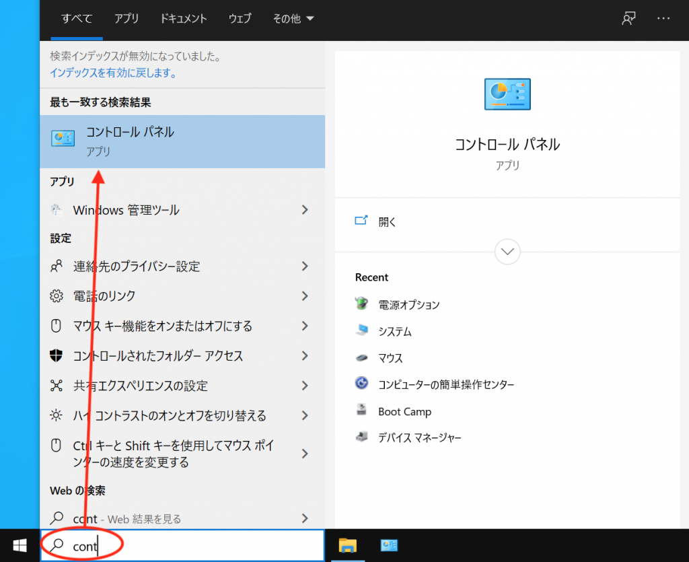Click the mouse icon beside Ctrl キーと Shift キー
Screen dimensions: 689x562
(57, 446)
